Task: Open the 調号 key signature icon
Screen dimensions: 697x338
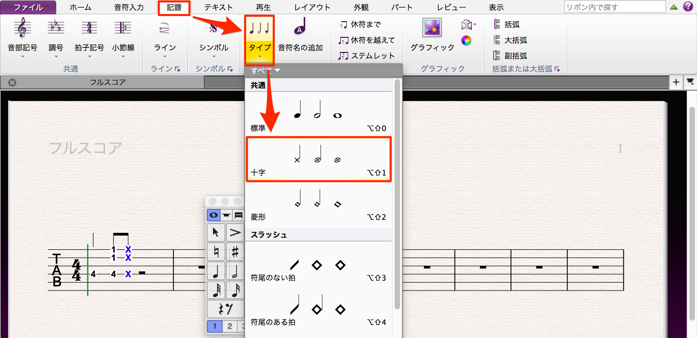Action: pos(56,28)
